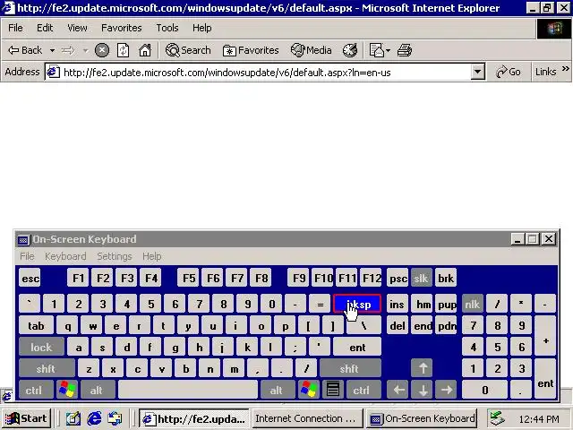Screen dimensions: 573x430
Task: Expand the Mail button dropdown arrow
Action: click(388, 50)
